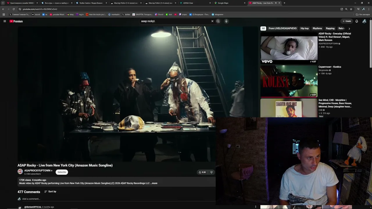Select the Rhythms filter chip
Image resolution: width=372 pixels, height=209 pixels.
coord(317,28)
